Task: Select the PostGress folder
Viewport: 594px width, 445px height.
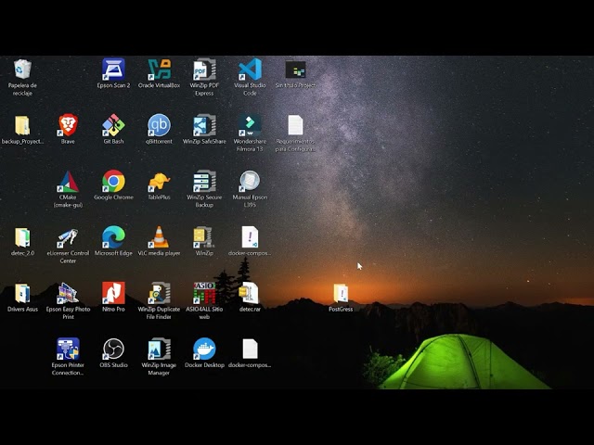Action: 341,293
